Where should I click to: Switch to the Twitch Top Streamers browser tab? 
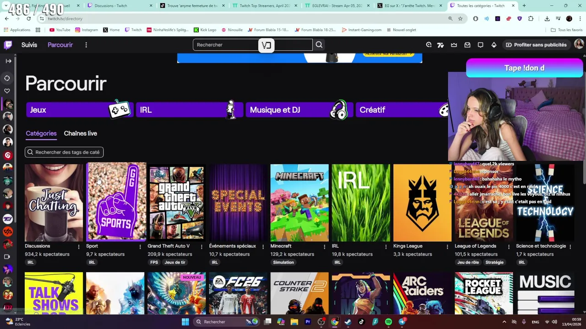[x=265, y=5]
